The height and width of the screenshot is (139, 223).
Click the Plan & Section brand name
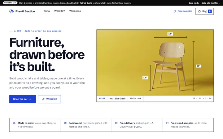tap(25, 11)
